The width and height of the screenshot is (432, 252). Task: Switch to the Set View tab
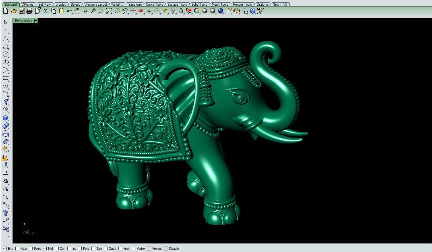click(44, 5)
